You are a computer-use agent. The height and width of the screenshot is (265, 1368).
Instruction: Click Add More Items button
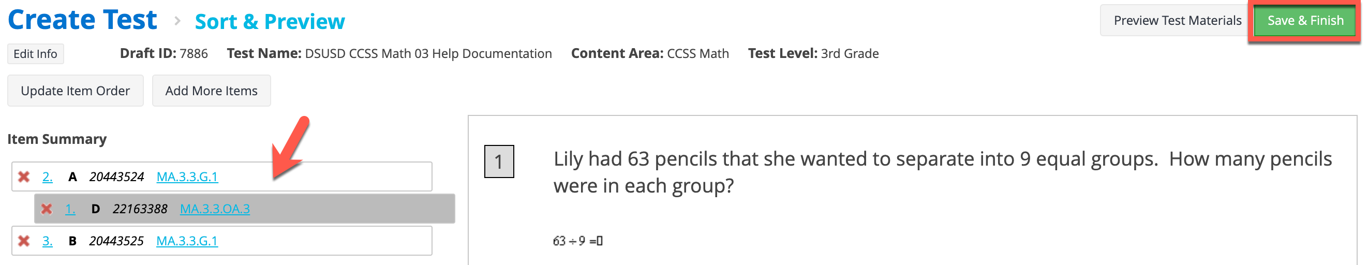point(212,91)
